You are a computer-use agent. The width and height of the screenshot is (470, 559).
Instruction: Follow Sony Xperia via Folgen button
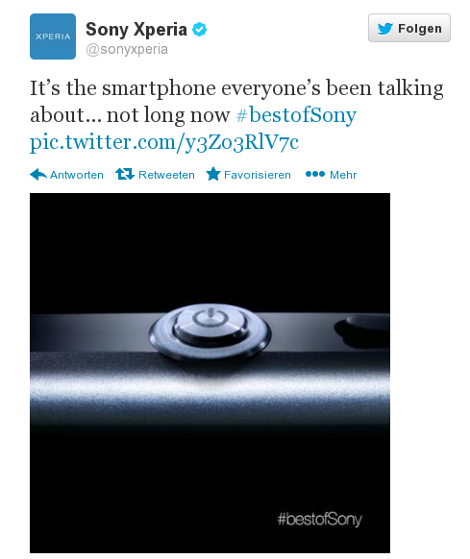point(409,28)
